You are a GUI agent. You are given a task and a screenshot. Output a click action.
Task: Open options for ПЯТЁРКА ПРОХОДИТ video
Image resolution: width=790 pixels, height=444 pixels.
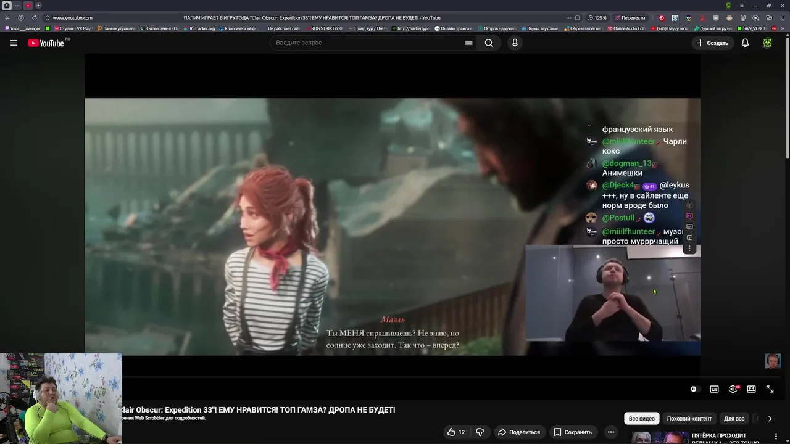click(x=776, y=437)
